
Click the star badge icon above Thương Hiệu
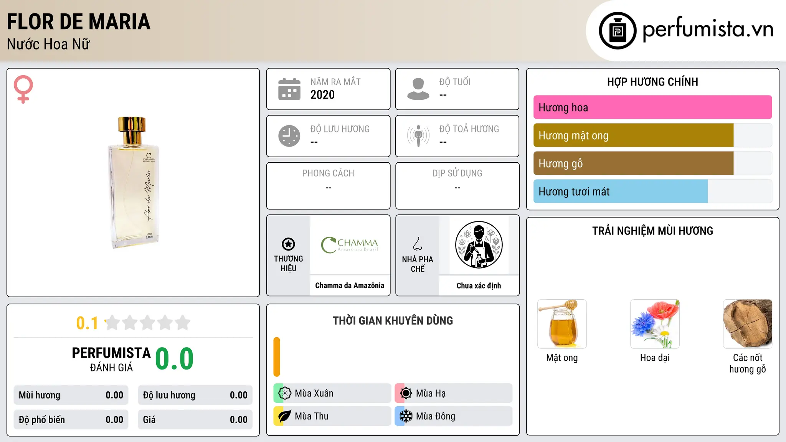(x=288, y=244)
